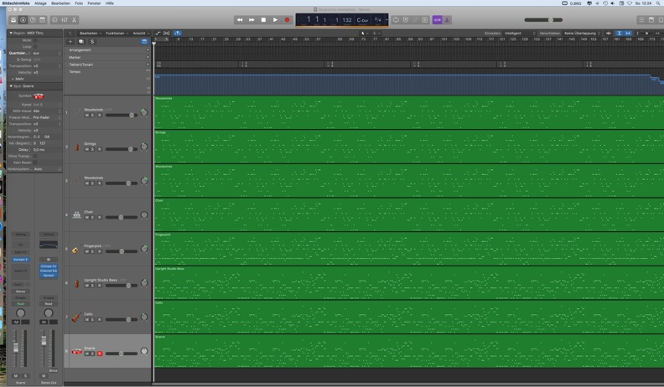Open the Einrasten snap mode dropdown
The image size is (664, 387).
pos(518,33)
